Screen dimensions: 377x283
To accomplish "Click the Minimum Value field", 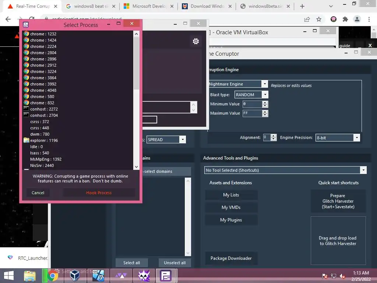I will click(x=252, y=104).
